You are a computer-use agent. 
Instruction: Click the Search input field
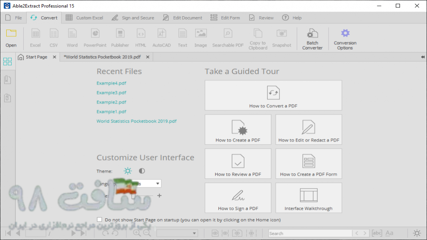pos(310,233)
